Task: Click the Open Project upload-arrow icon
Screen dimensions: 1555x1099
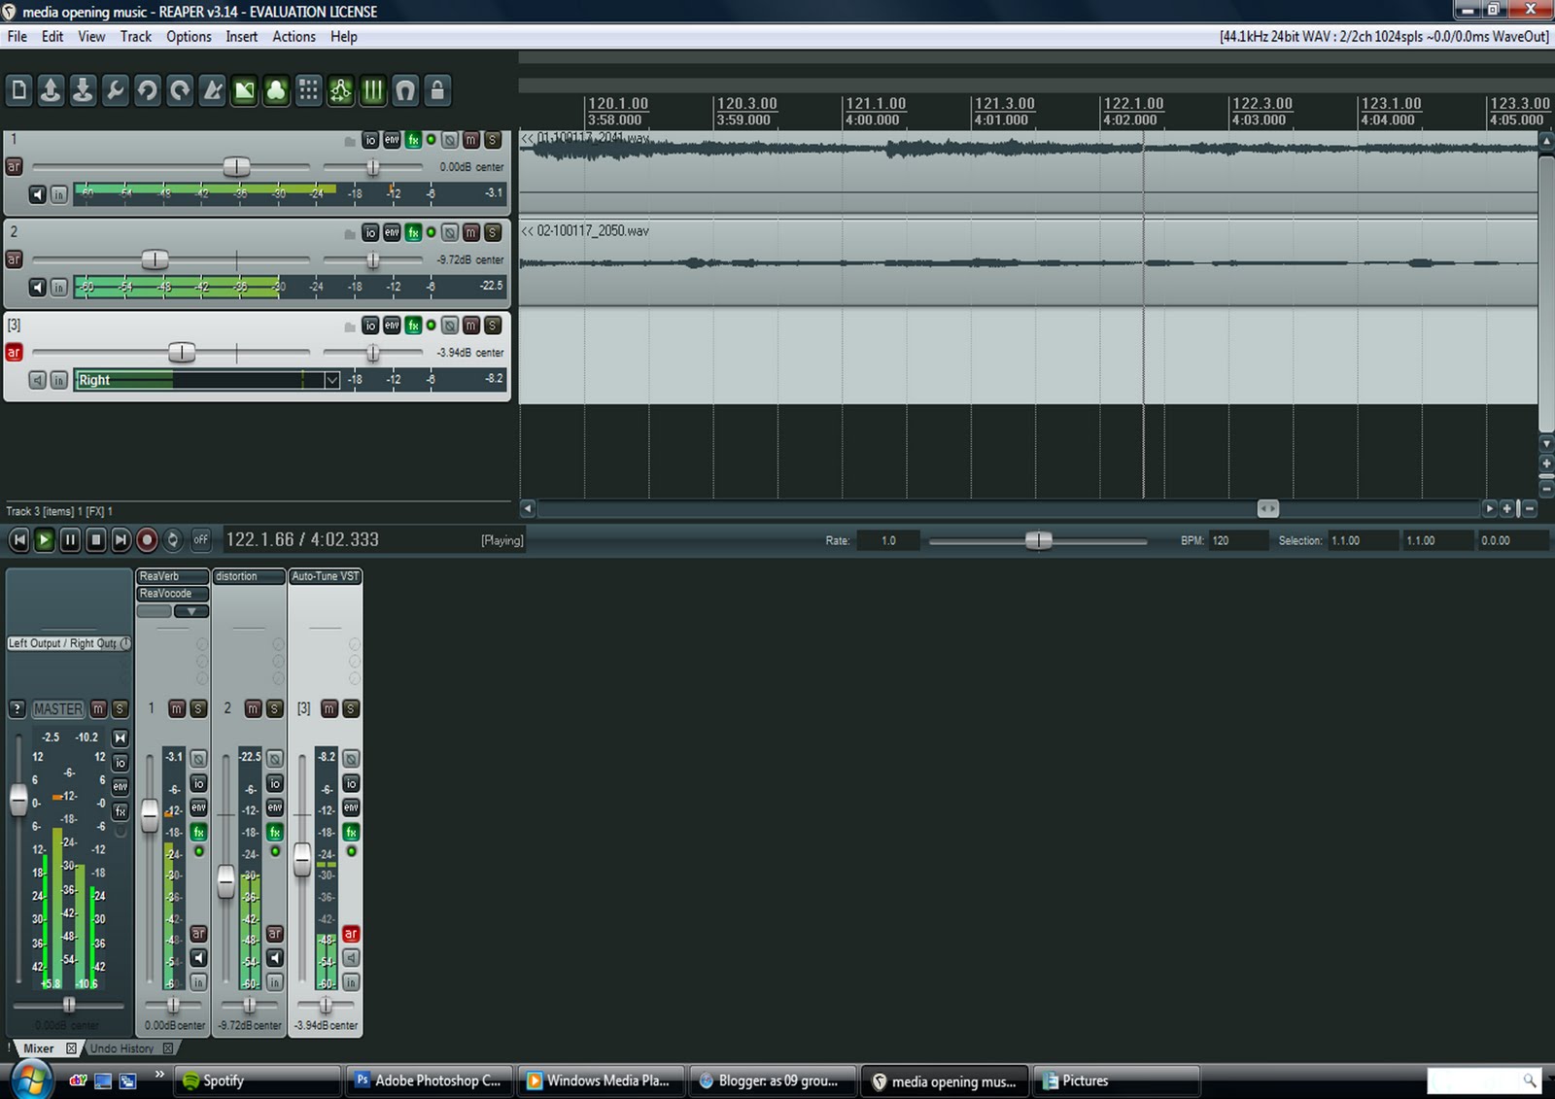Action: point(51,91)
